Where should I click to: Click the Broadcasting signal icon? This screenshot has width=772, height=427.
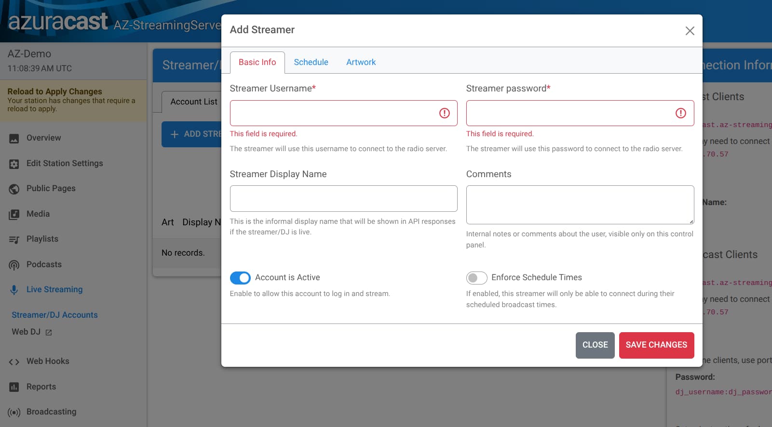14,413
